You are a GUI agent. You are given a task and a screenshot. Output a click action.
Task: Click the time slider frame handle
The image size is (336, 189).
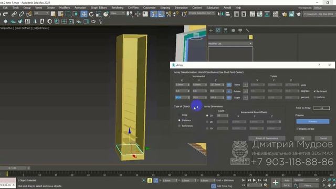[13, 168]
